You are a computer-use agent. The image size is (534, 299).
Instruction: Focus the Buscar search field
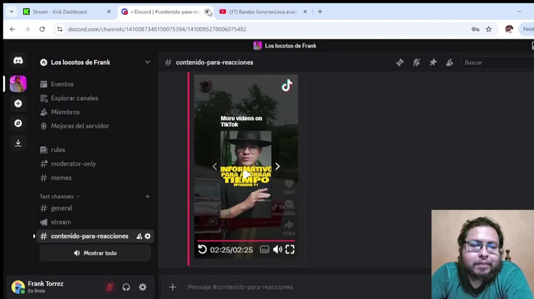(497, 62)
